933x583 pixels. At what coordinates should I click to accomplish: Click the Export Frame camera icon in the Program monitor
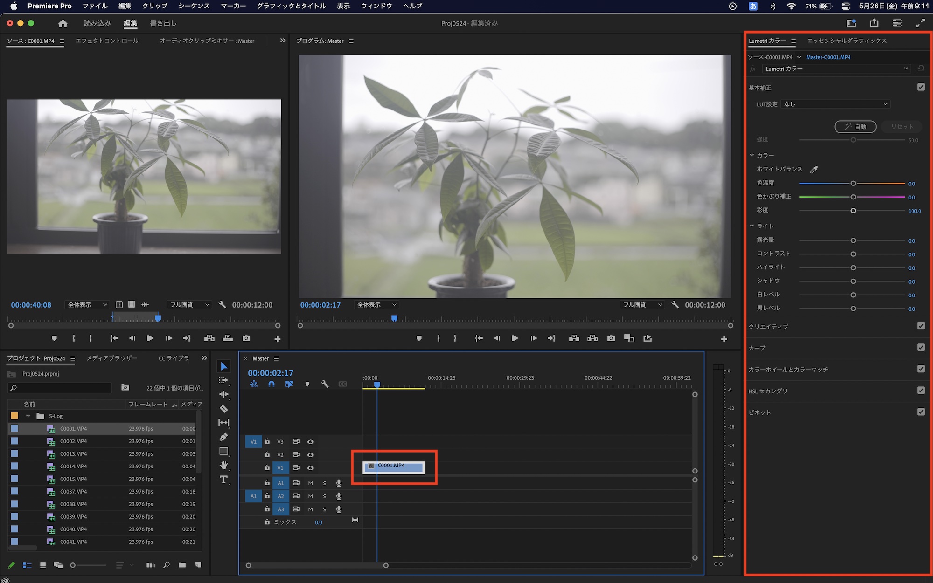pos(611,338)
